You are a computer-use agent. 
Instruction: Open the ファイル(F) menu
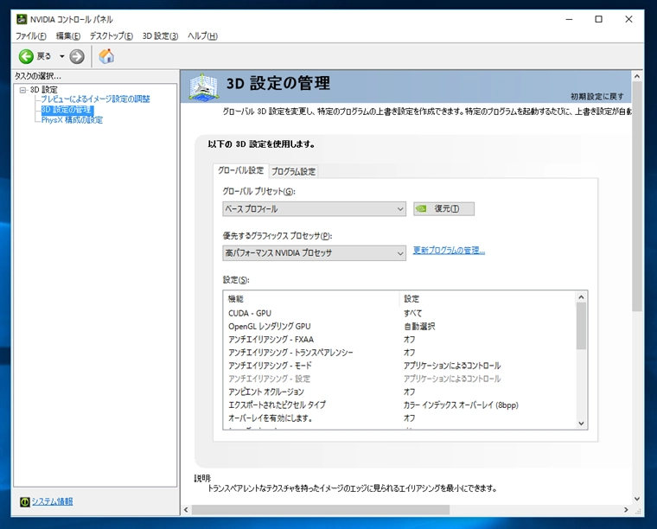[x=30, y=36]
